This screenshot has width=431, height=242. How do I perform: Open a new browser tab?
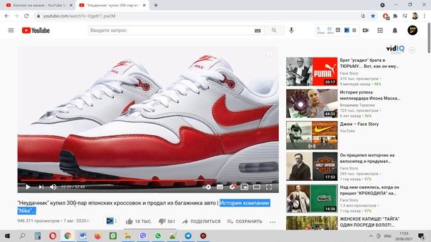(156, 5)
